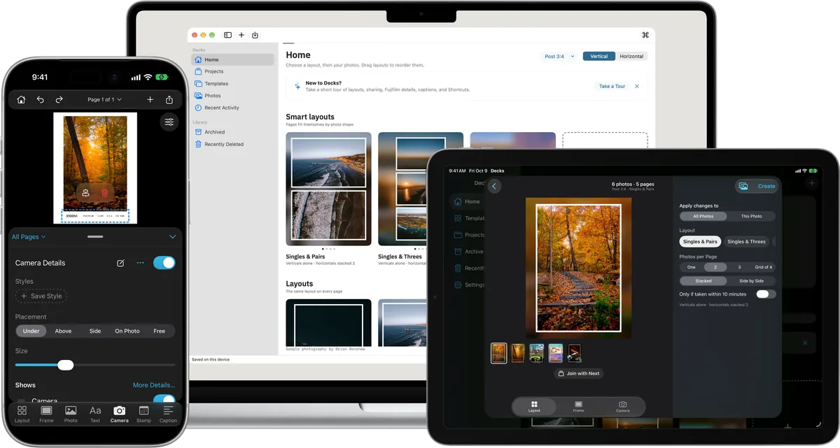This screenshot has height=448, width=840.
Task: Tap the Camera tab on the iPad
Action: pyautogui.click(x=622, y=406)
